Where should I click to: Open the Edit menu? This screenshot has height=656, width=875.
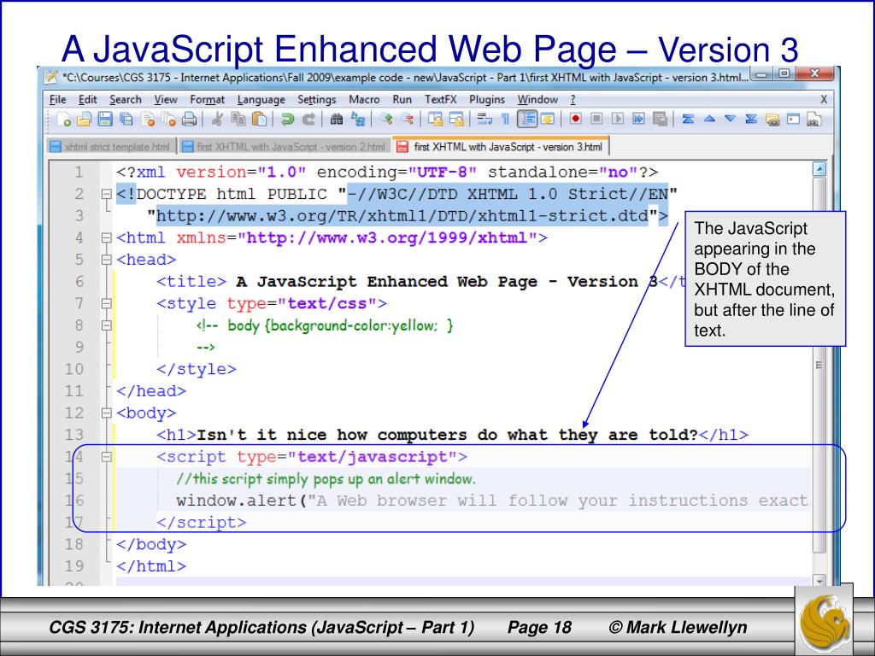[x=88, y=99]
